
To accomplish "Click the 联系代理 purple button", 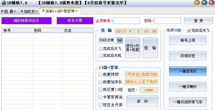I will tap(75, 21).
